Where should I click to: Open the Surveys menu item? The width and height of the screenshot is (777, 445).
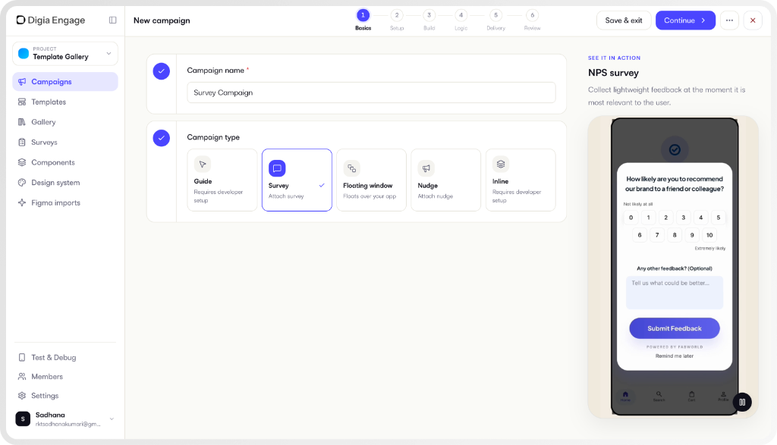point(65,142)
